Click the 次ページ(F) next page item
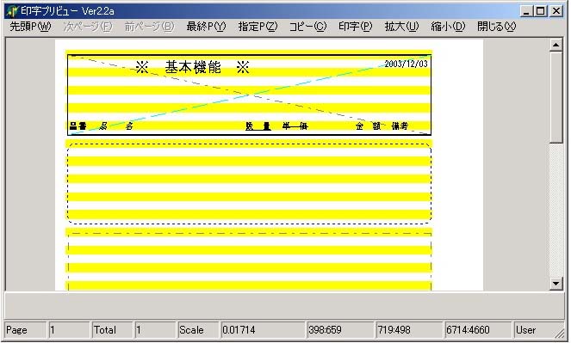The height and width of the screenshot is (343, 571). [x=88, y=27]
